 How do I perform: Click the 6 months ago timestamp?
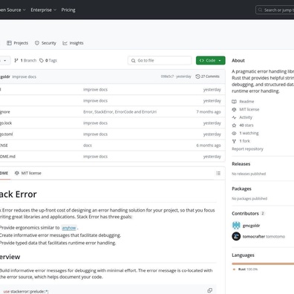[x=209, y=146]
